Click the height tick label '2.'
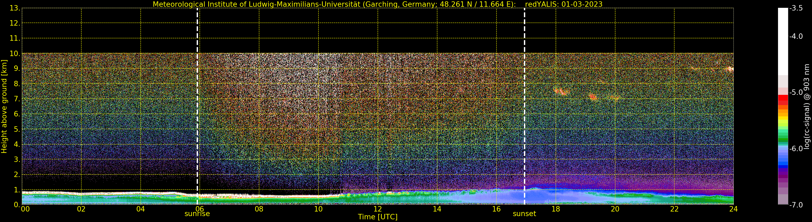Screen dimensions: 812x222 (x=16, y=175)
